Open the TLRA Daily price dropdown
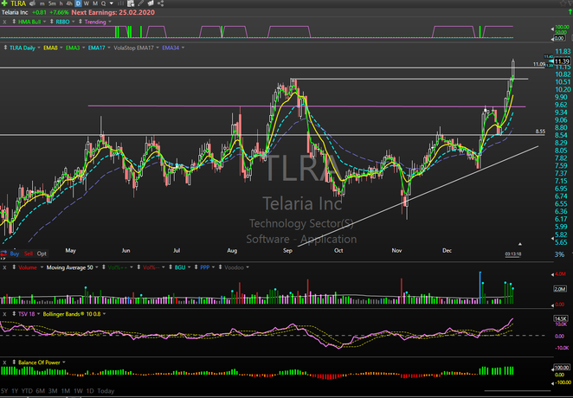The width and height of the screenshot is (573, 398). [x=39, y=48]
